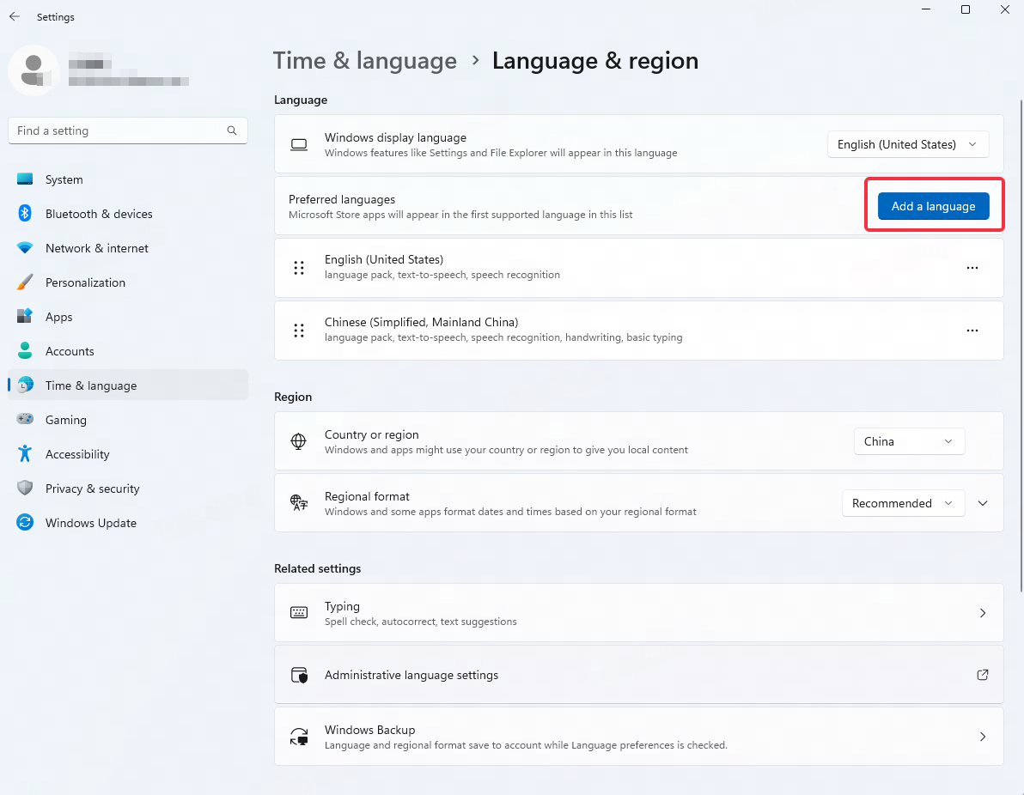The image size is (1024, 795).
Task: Open the Typing settings chevron
Action: point(983,613)
